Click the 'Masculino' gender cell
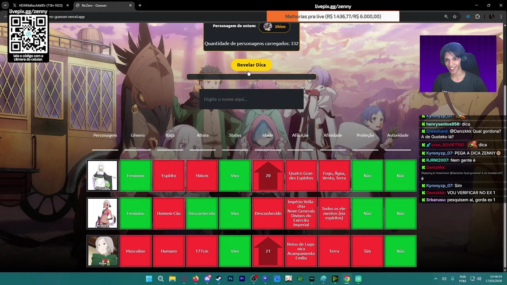This screenshot has height=285, width=507. coord(135,251)
